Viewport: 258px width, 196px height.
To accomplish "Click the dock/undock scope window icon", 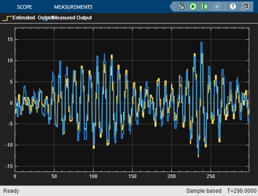I will tap(245, 6).
